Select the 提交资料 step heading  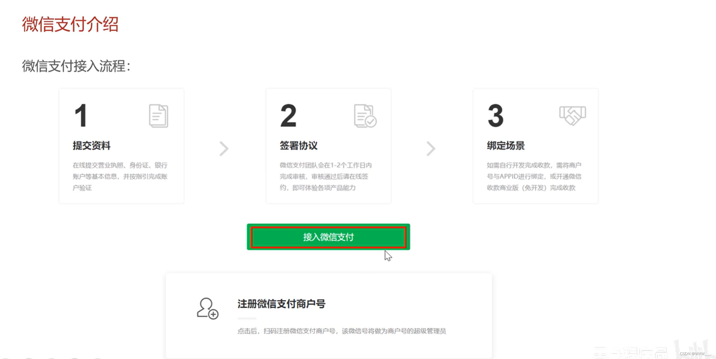click(91, 146)
